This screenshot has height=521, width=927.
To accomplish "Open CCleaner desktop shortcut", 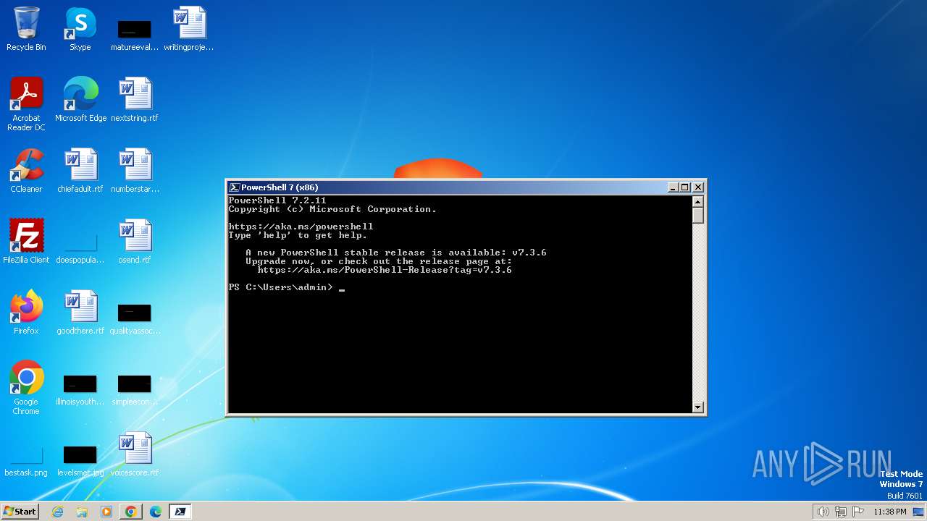I will pyautogui.click(x=26, y=170).
